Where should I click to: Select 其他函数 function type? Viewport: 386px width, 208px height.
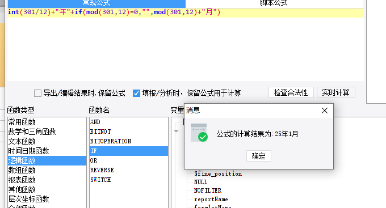(47, 189)
